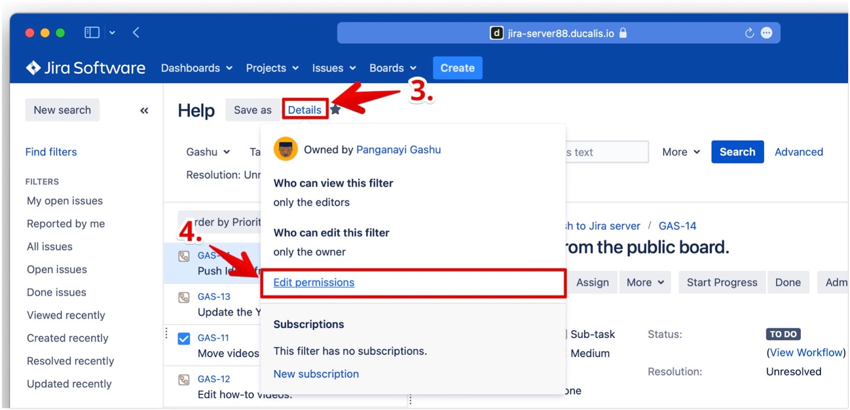This screenshot has height=410, width=850.
Task: Mark the issue as Done
Action: click(x=788, y=283)
